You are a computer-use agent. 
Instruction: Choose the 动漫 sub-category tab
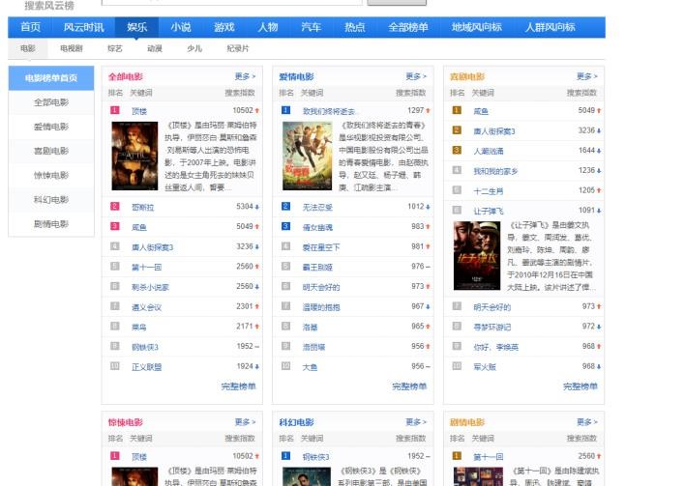[x=155, y=48]
